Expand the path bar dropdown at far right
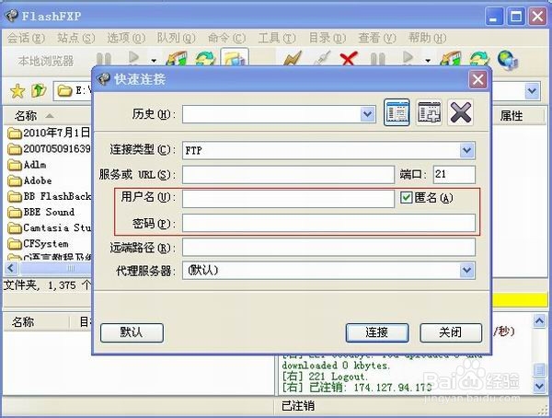The image size is (552, 418). pyautogui.click(x=532, y=91)
